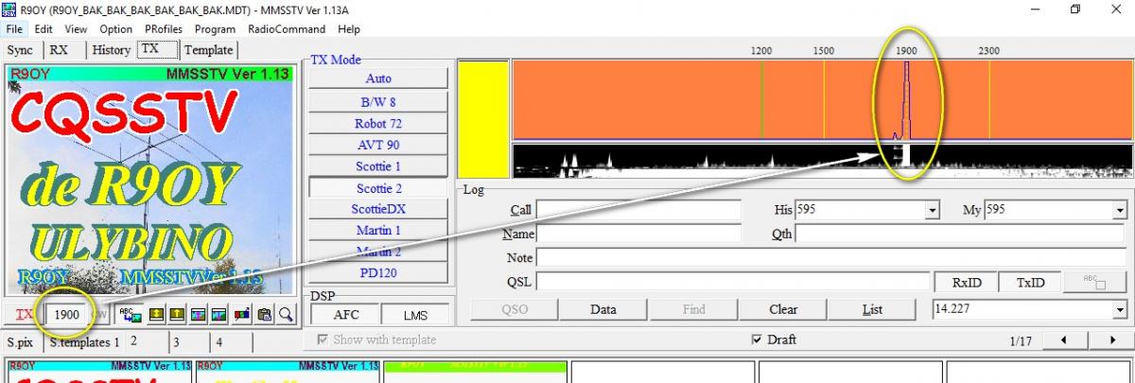Switch to the History tab

(112, 50)
